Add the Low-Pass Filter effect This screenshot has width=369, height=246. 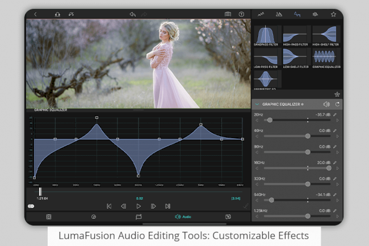(266, 58)
